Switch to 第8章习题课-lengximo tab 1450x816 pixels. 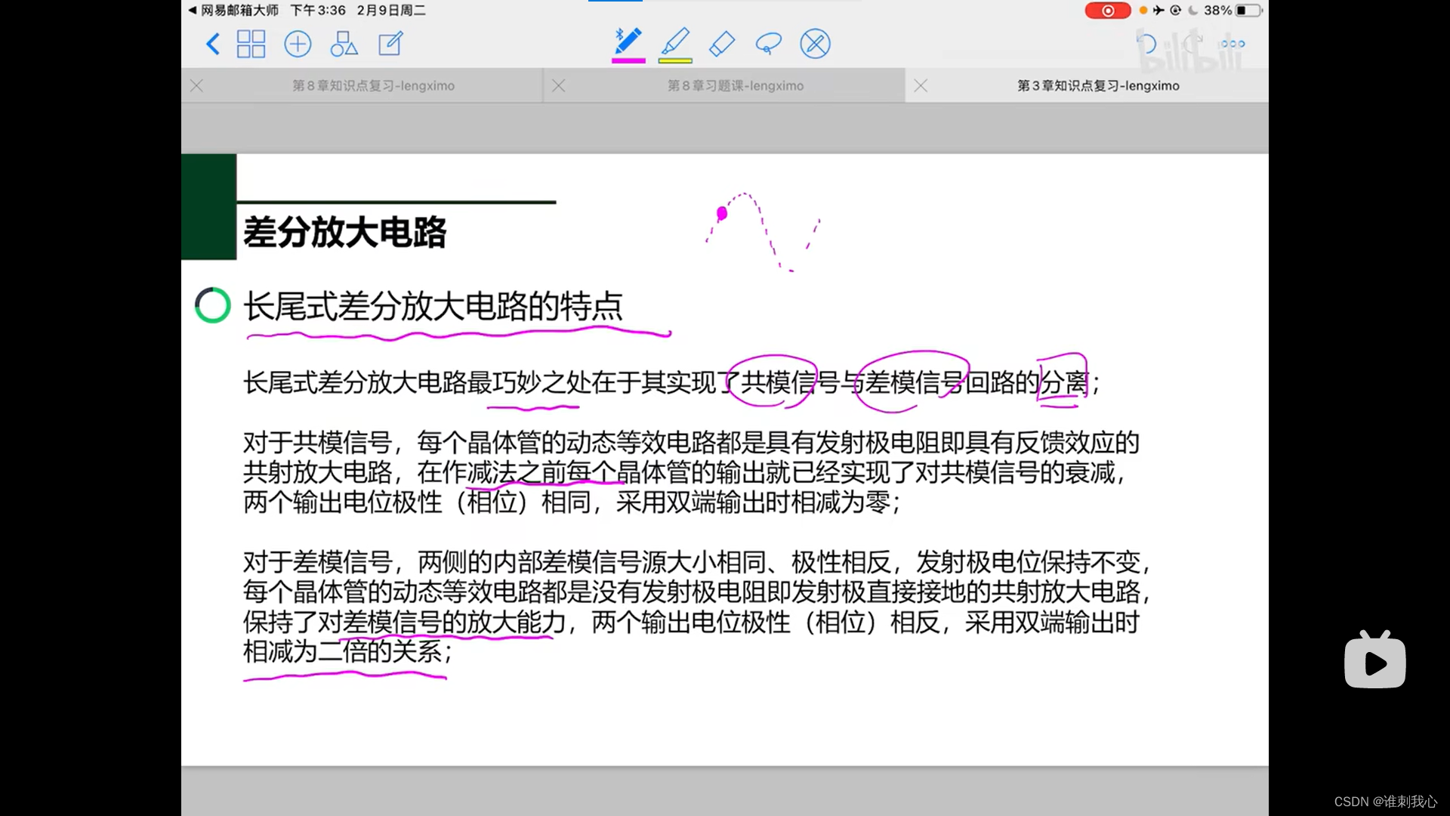pos(735,86)
